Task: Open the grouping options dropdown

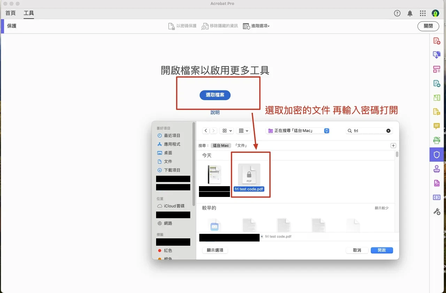Action: pos(243,130)
